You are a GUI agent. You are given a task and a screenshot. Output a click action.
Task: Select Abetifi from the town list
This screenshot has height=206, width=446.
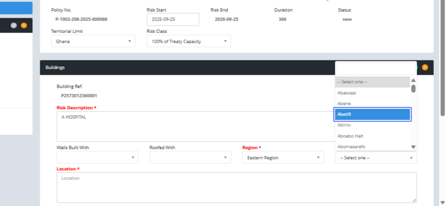372,114
